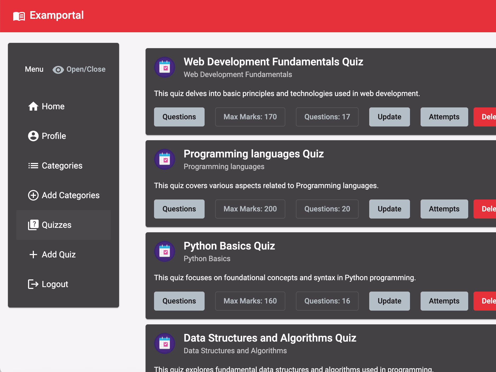Toggle the Open/Close menu eye icon
The image size is (496, 372).
click(x=58, y=70)
